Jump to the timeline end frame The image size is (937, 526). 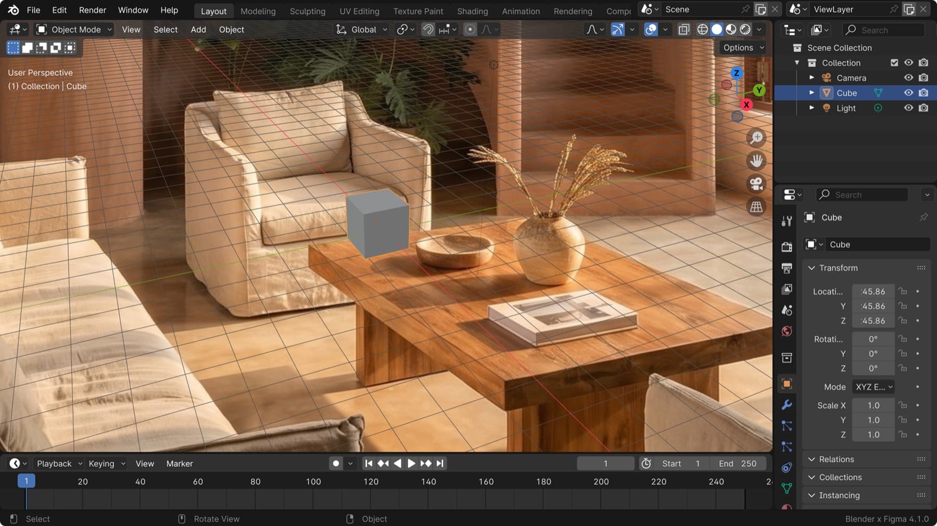click(x=440, y=464)
